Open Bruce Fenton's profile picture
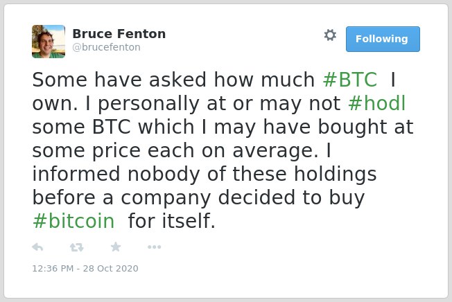 (49, 42)
